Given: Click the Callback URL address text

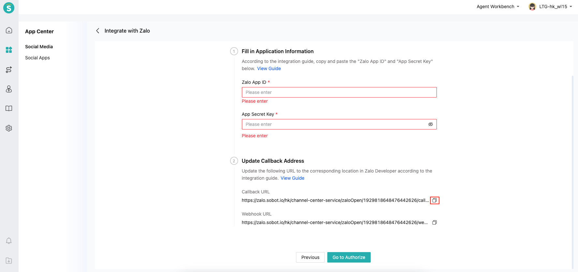Looking at the screenshot, I should click(x=335, y=200).
